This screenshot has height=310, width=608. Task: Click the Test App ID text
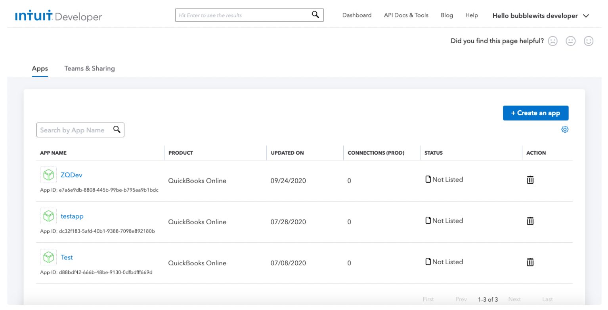coord(96,272)
